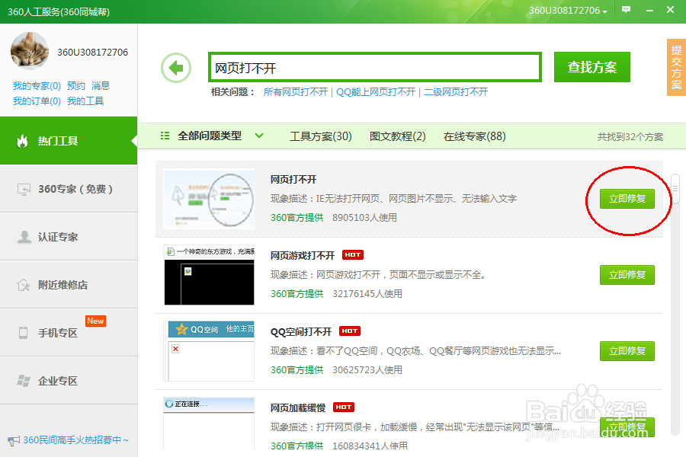686x457 pixels.
Task: Click the 共找到32个方案 result count text
Action: tap(630, 137)
